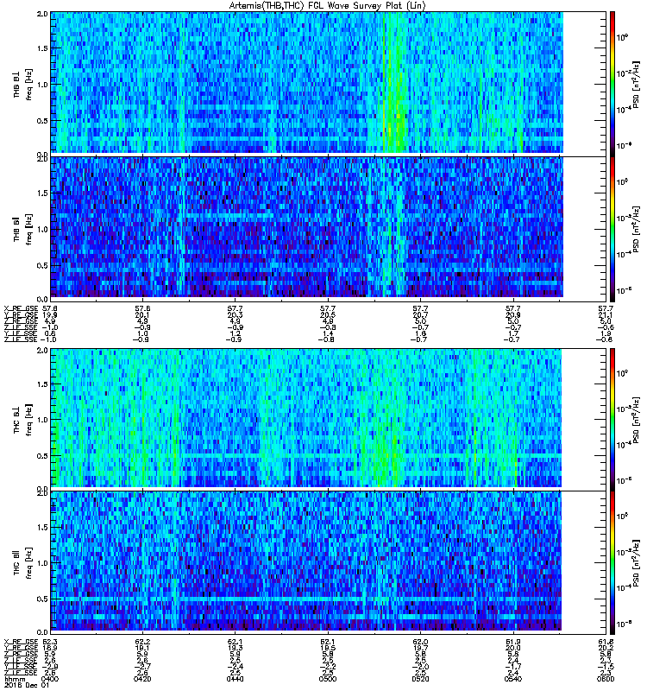Click the PSD [nT²/Hz] label of top color bar

(x=636, y=85)
